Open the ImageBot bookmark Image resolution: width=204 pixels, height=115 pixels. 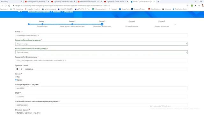point(33,9)
